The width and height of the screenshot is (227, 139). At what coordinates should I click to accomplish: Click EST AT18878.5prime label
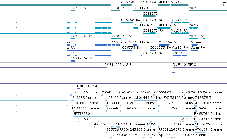point(207,98)
